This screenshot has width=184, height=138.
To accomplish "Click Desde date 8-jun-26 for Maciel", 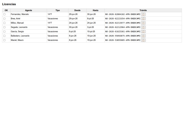I will [x=73, y=40].
